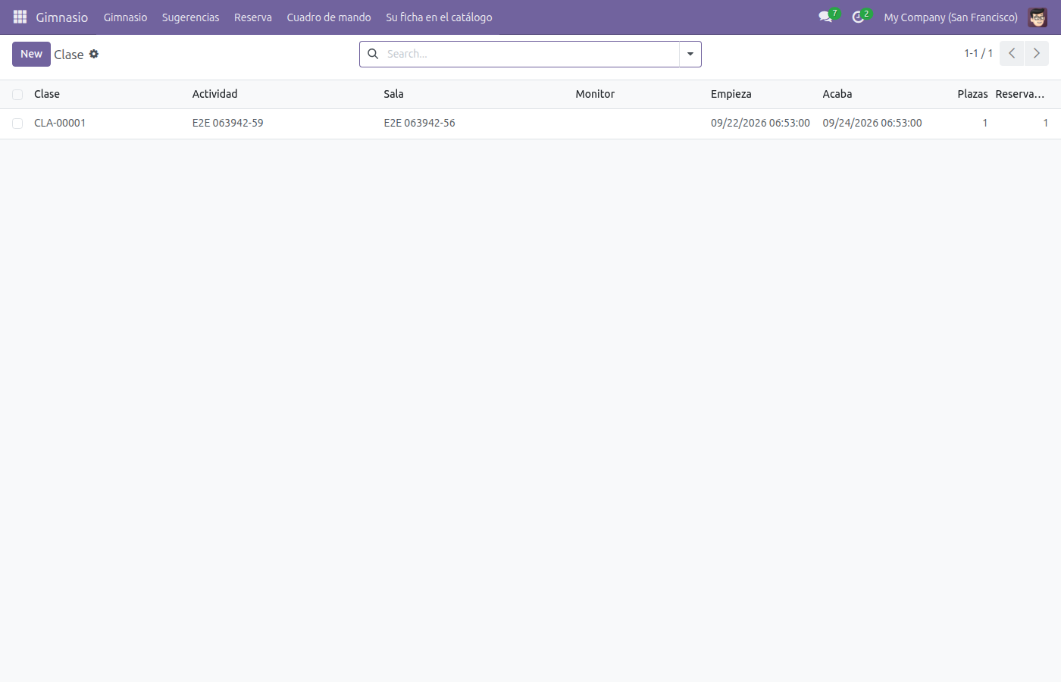The image size is (1061, 682).
Task: Click the end date 09/24/2026 06:53:00
Action: [872, 123]
